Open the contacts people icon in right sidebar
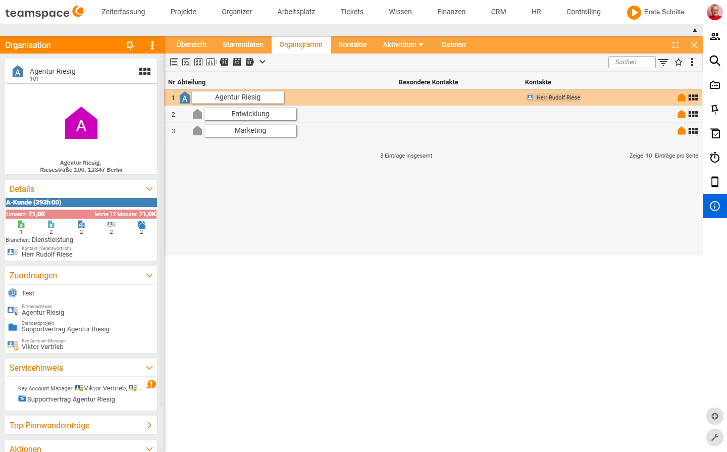 (x=715, y=36)
